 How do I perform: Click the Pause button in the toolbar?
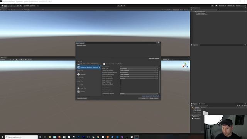pos(121,5)
